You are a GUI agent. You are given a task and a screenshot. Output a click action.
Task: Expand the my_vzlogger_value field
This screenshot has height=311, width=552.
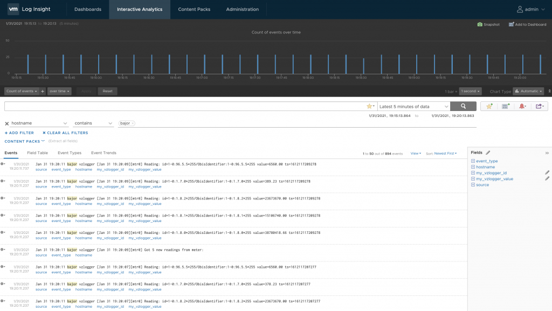(x=473, y=179)
